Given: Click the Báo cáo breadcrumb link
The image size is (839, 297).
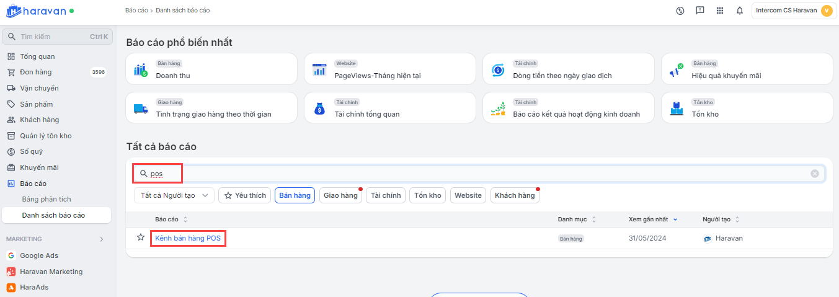Looking at the screenshot, I should click(135, 11).
